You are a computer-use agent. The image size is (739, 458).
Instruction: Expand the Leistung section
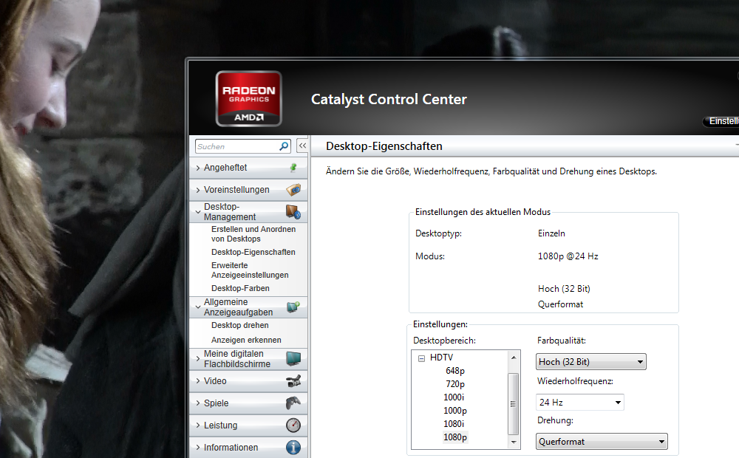(198, 425)
